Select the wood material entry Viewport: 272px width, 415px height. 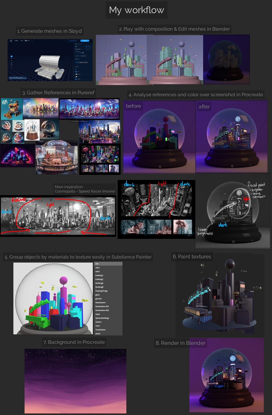click(x=108, y=334)
